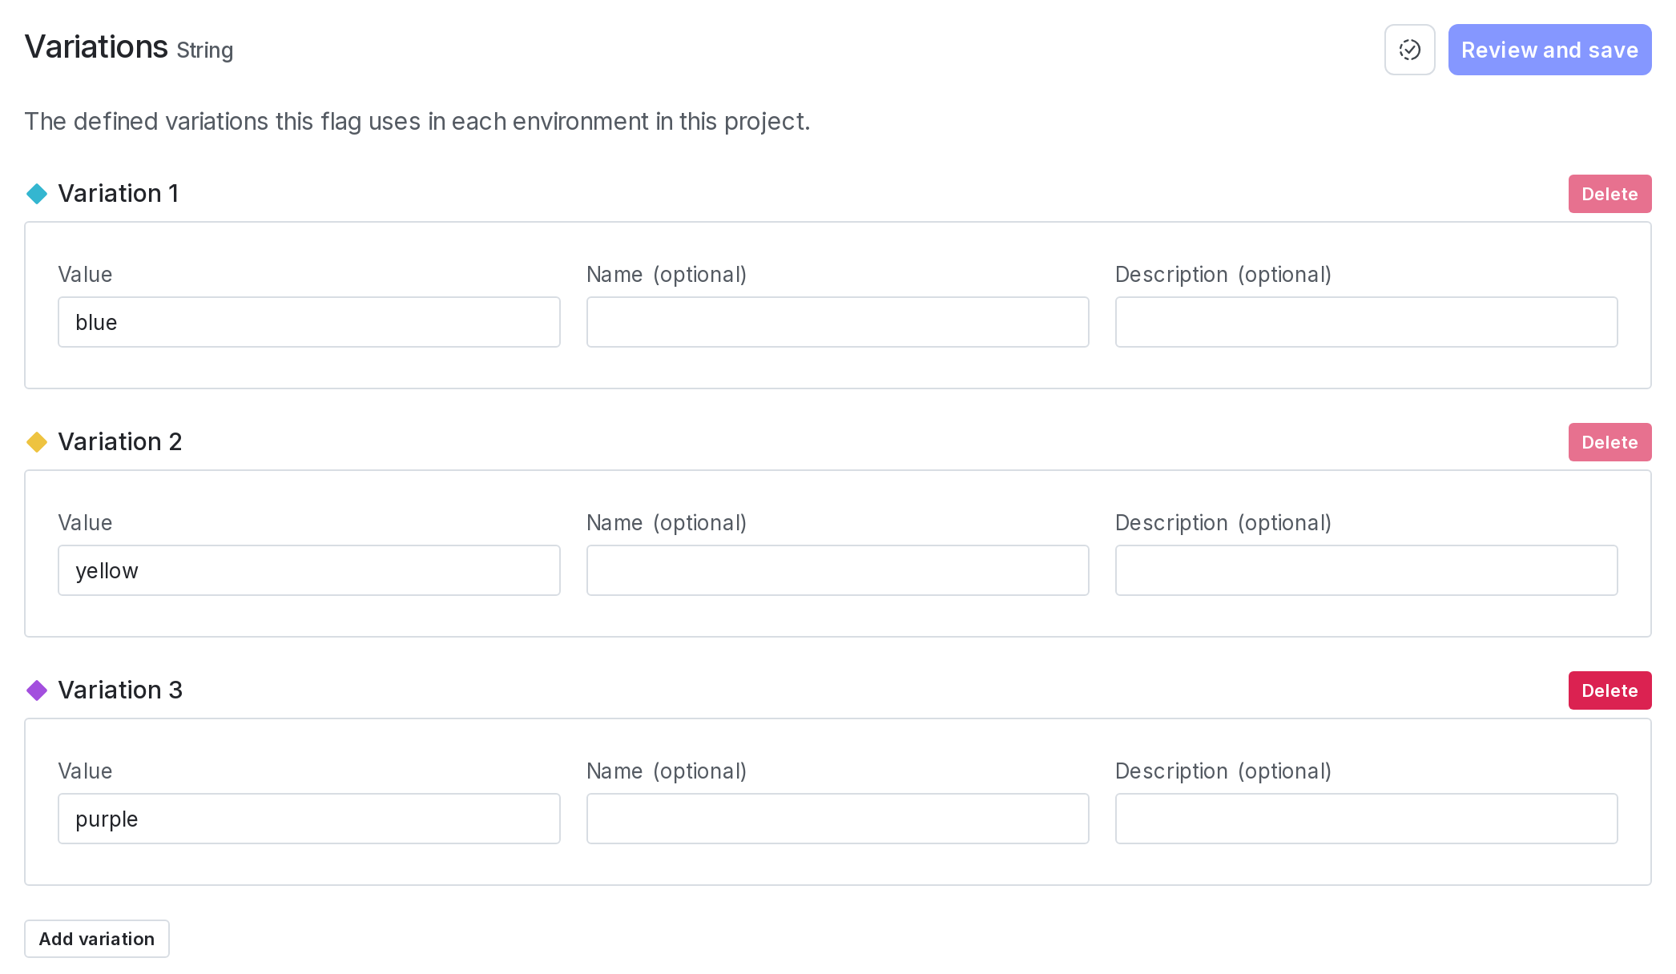Click the Description field for Variation 1
This screenshot has height=974, width=1676.
1366,322
